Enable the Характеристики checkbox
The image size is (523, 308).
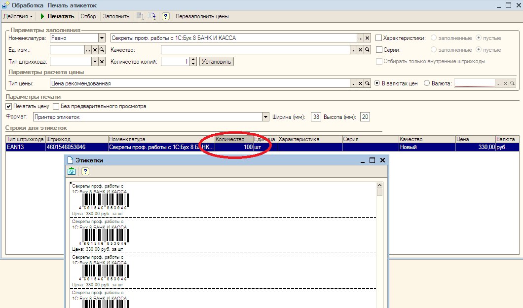378,38
